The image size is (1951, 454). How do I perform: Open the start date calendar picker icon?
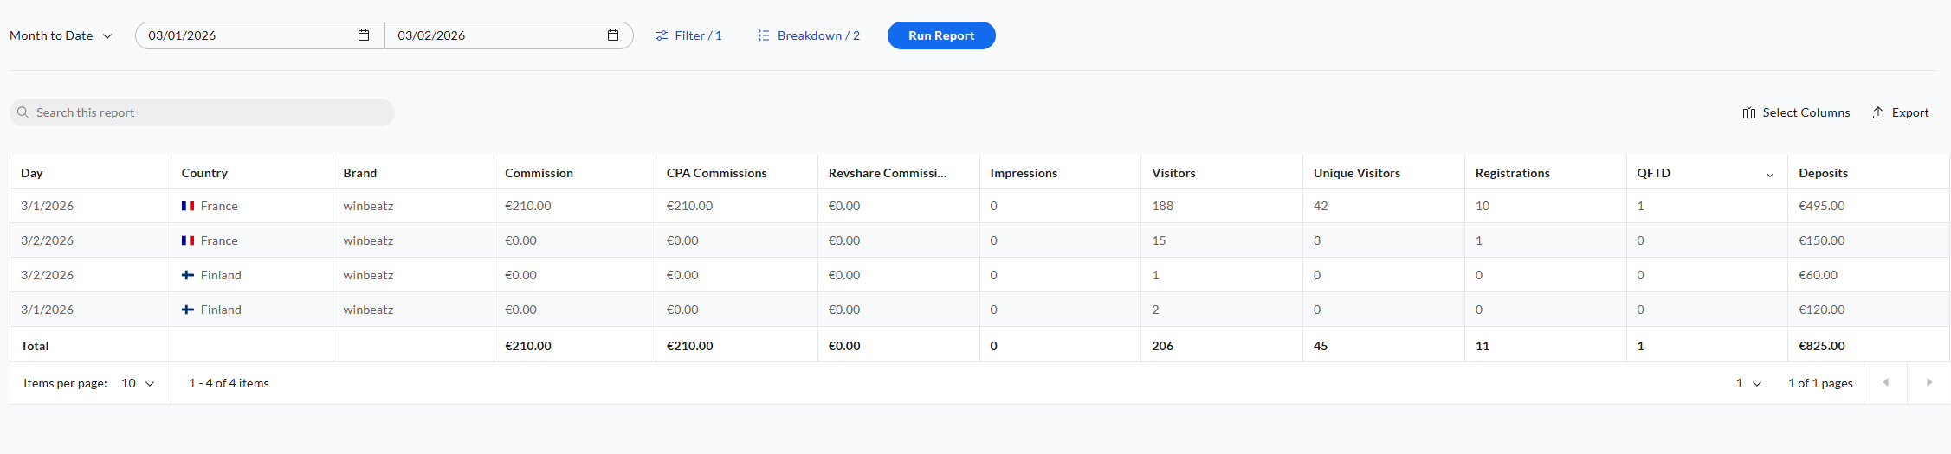tap(364, 35)
